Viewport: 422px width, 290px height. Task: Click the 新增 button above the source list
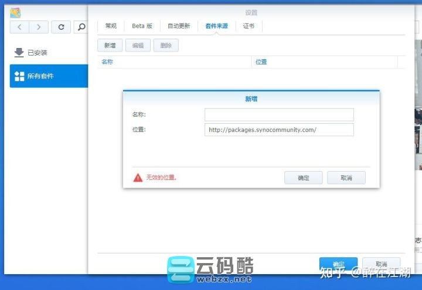(x=110, y=45)
